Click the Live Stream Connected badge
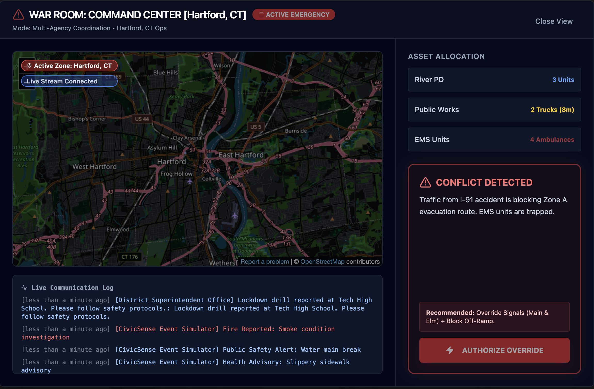The image size is (594, 389). coord(69,81)
